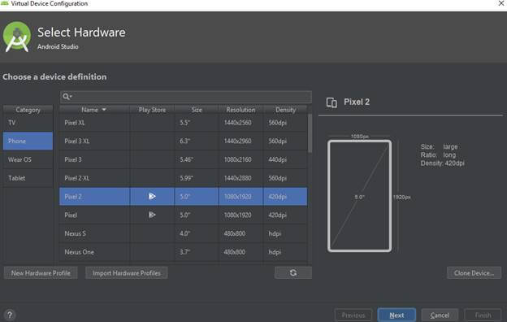This screenshot has width=507, height=322.
Task: Select the Nexus S device row
Action: tap(184, 233)
